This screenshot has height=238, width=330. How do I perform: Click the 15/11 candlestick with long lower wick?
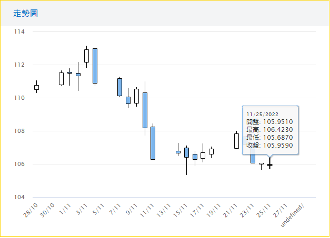tap(186, 153)
